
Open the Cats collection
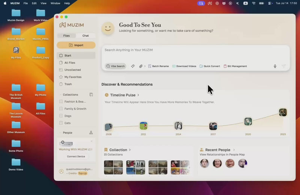[76, 123]
